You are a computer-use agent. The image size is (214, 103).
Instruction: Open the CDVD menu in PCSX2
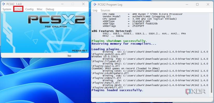point(18,9)
